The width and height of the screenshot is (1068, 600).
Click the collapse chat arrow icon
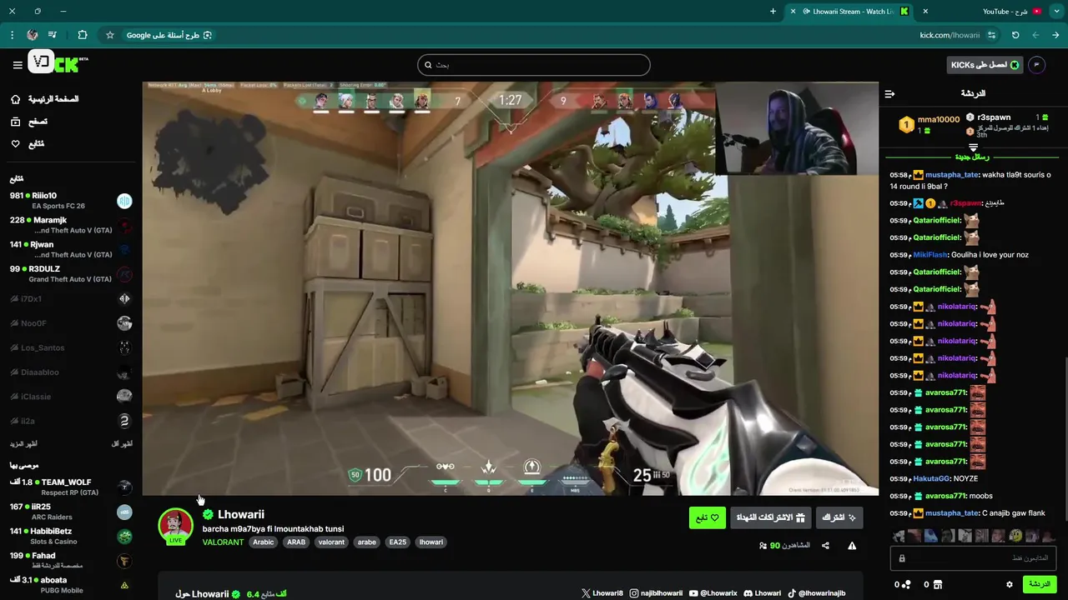(x=889, y=94)
